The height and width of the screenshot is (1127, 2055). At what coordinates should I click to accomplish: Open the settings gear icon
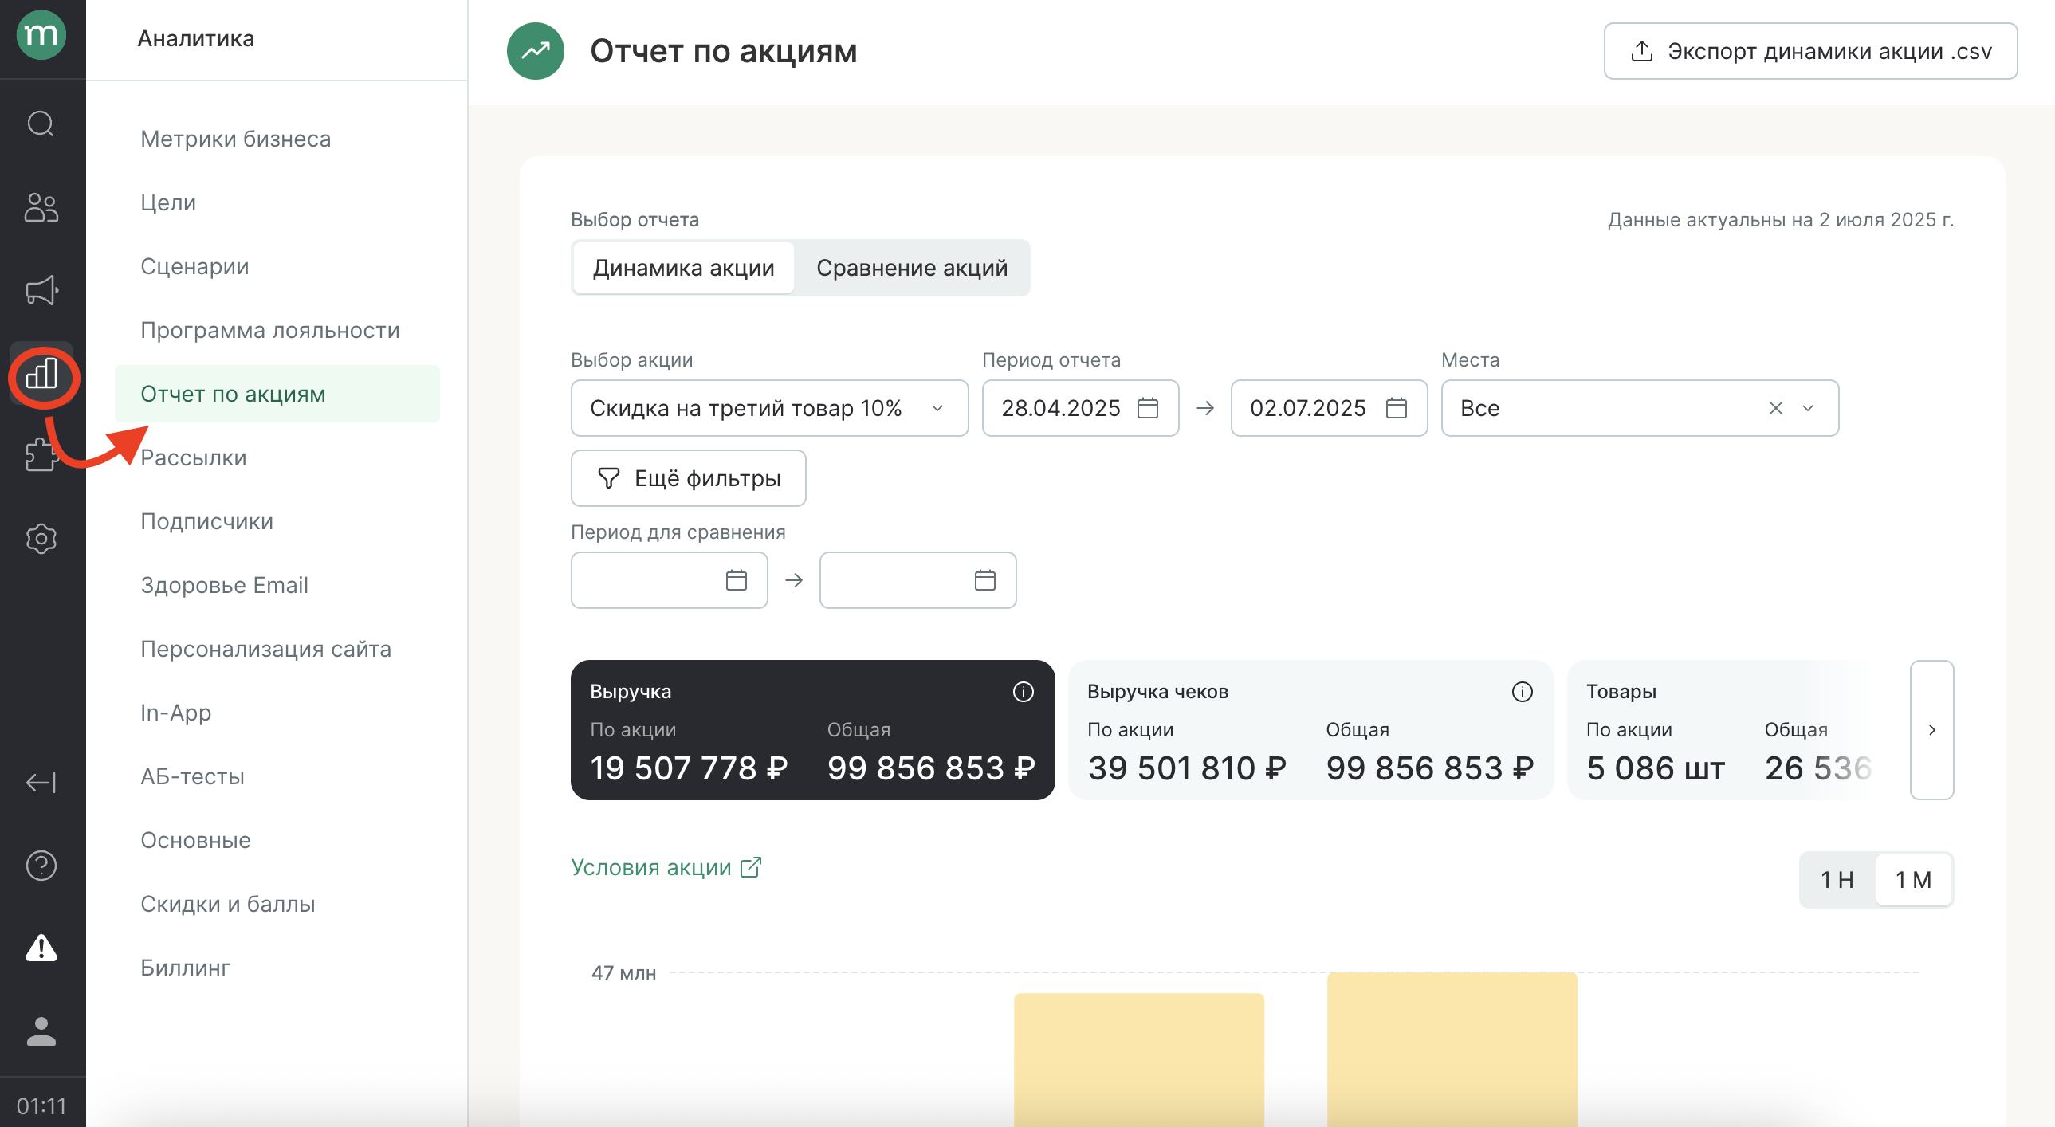pos(41,539)
